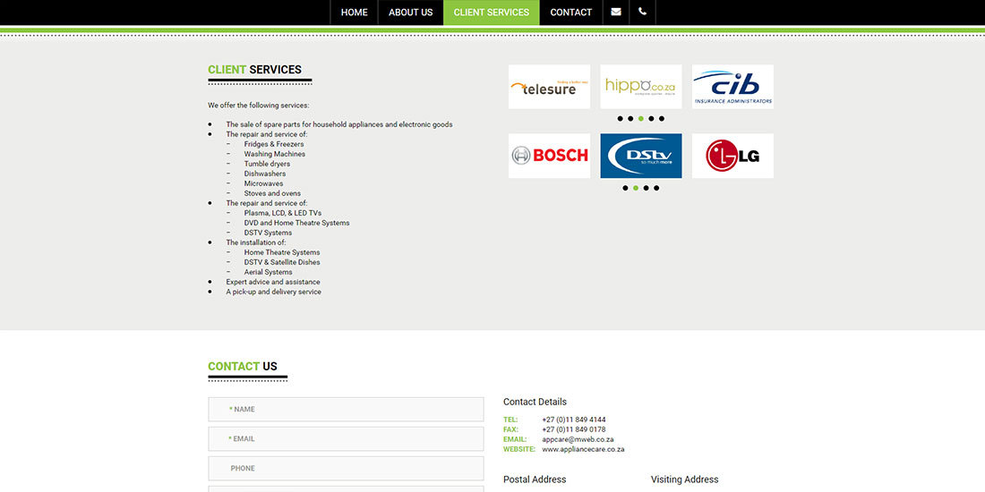
Task: Click the LG logo thumbnail
Action: coord(732,156)
